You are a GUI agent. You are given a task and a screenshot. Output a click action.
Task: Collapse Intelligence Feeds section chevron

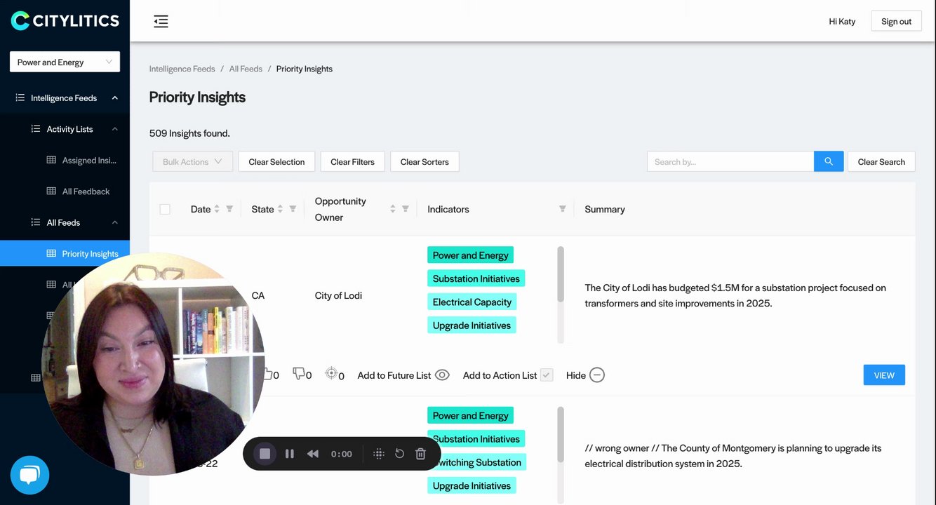pos(114,98)
